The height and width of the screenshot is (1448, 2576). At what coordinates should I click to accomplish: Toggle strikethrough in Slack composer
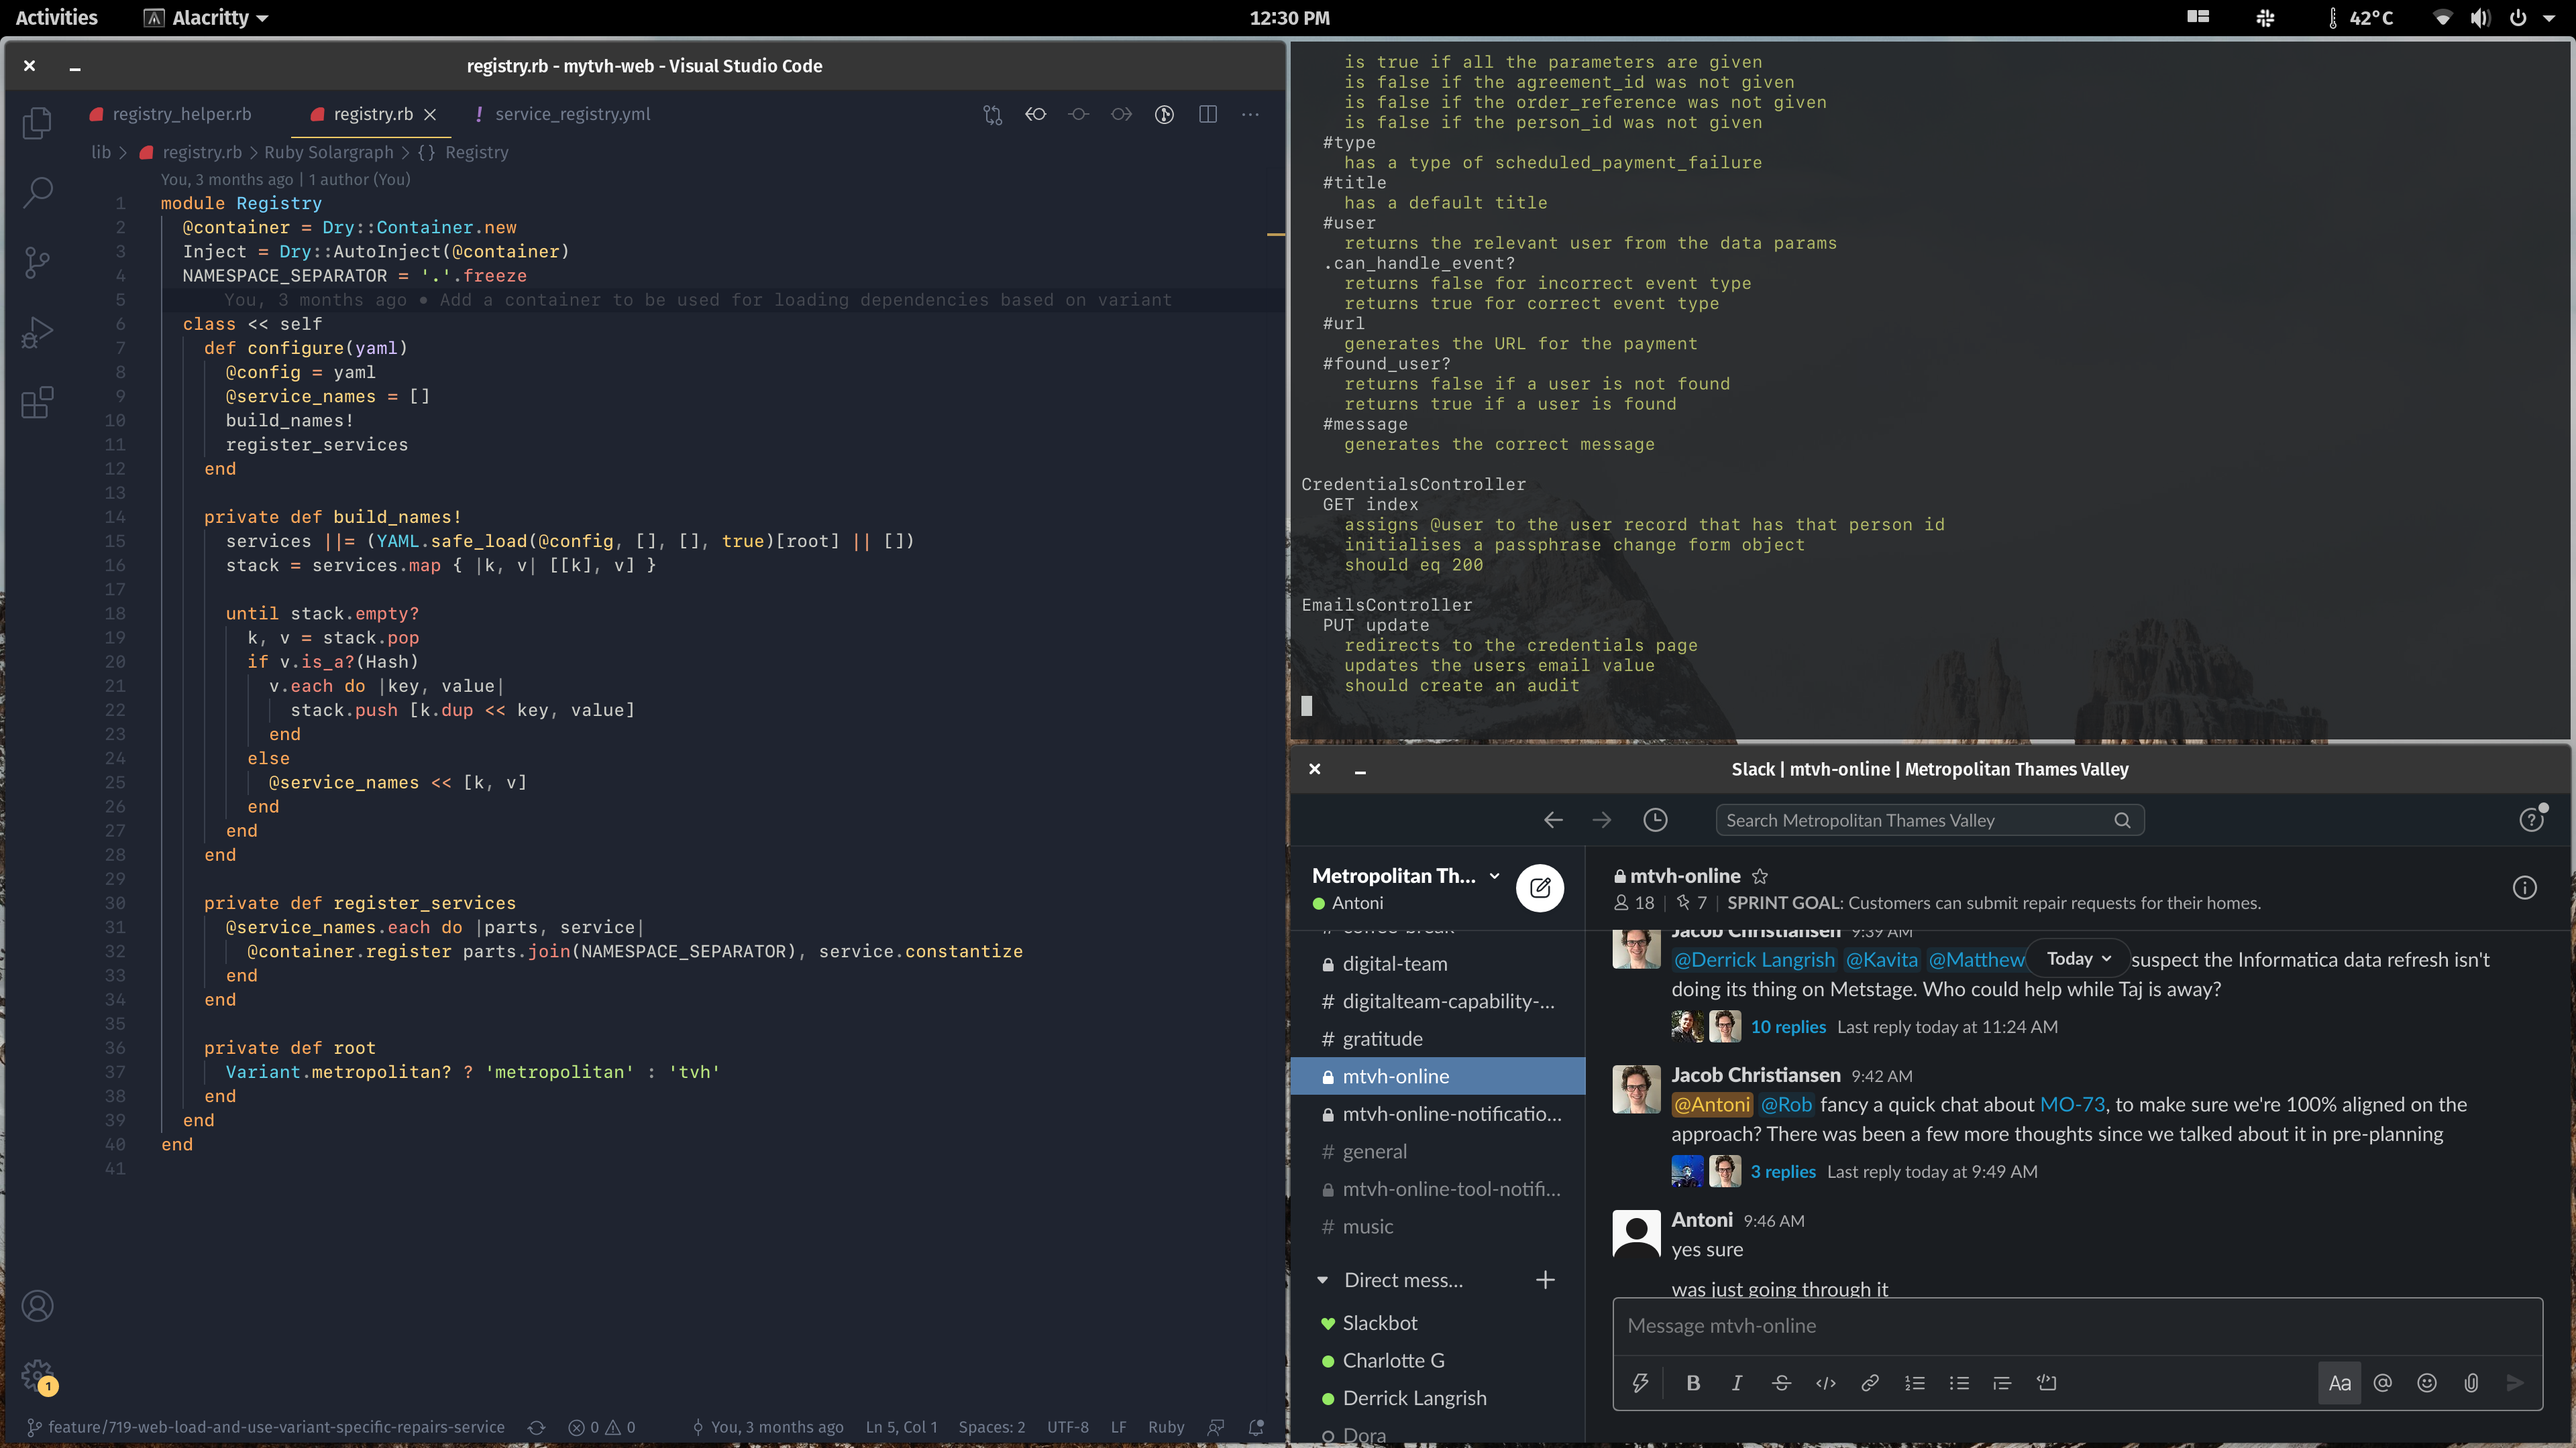click(x=1781, y=1383)
